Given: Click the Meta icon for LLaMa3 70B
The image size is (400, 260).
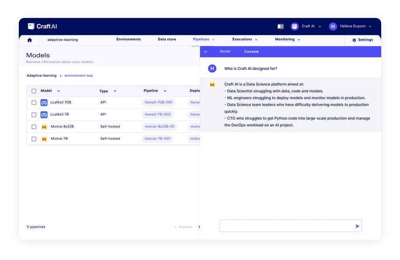Looking at the screenshot, I should (x=44, y=102).
